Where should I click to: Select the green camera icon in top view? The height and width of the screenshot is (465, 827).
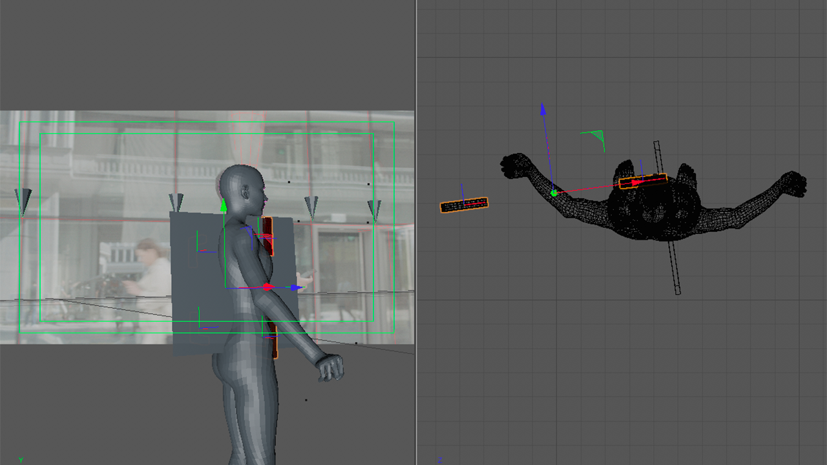tap(595, 136)
